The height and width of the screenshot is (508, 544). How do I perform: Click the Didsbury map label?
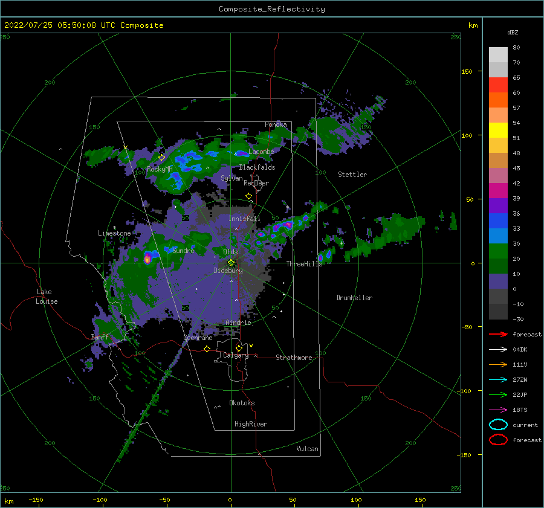[228, 271]
